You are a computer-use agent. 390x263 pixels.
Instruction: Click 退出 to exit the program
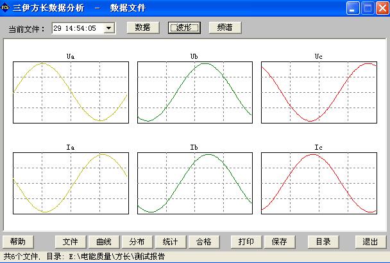pyautogui.click(x=371, y=242)
